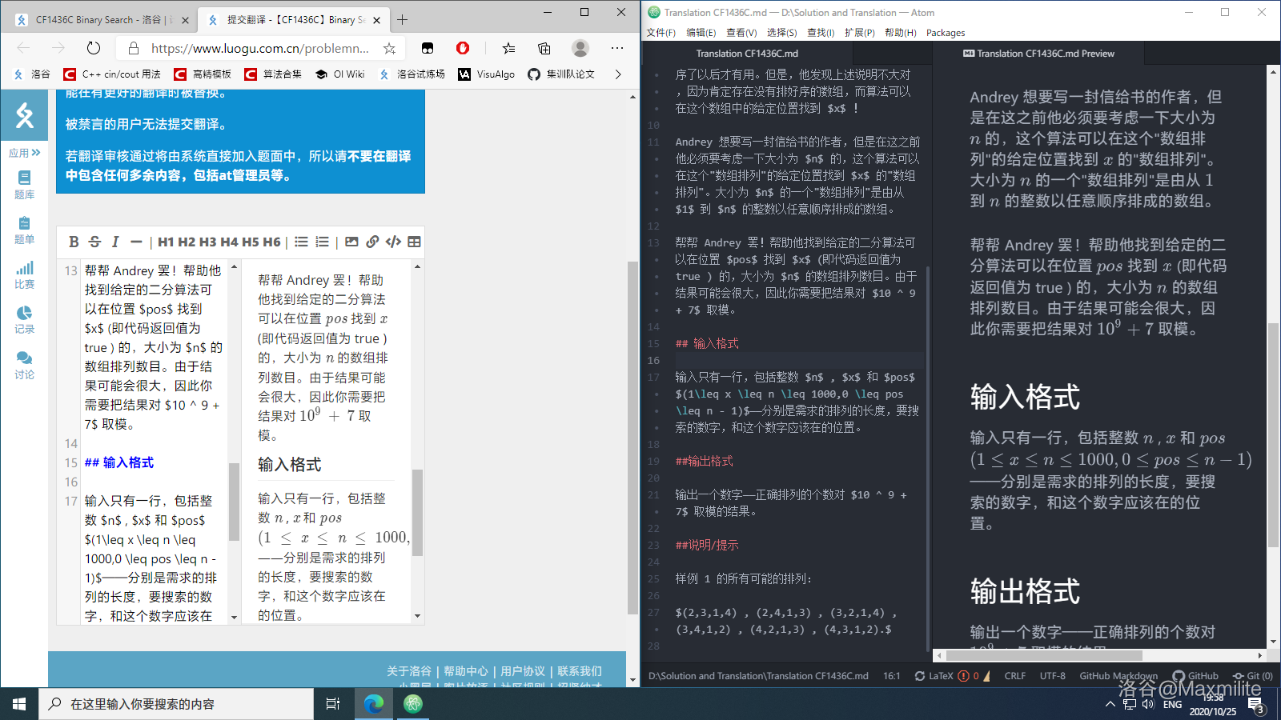
Task: Open Edge favorites list icon
Action: [x=508, y=48]
